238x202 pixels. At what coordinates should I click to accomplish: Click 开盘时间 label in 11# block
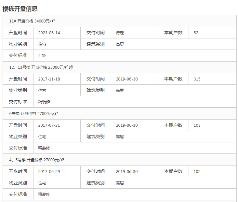(18, 33)
